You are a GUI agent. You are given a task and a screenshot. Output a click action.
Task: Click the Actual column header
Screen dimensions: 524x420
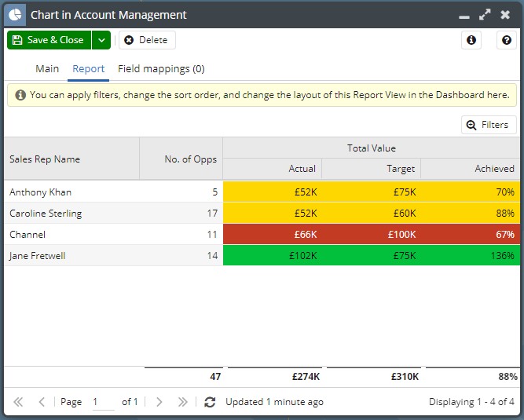[273, 169]
